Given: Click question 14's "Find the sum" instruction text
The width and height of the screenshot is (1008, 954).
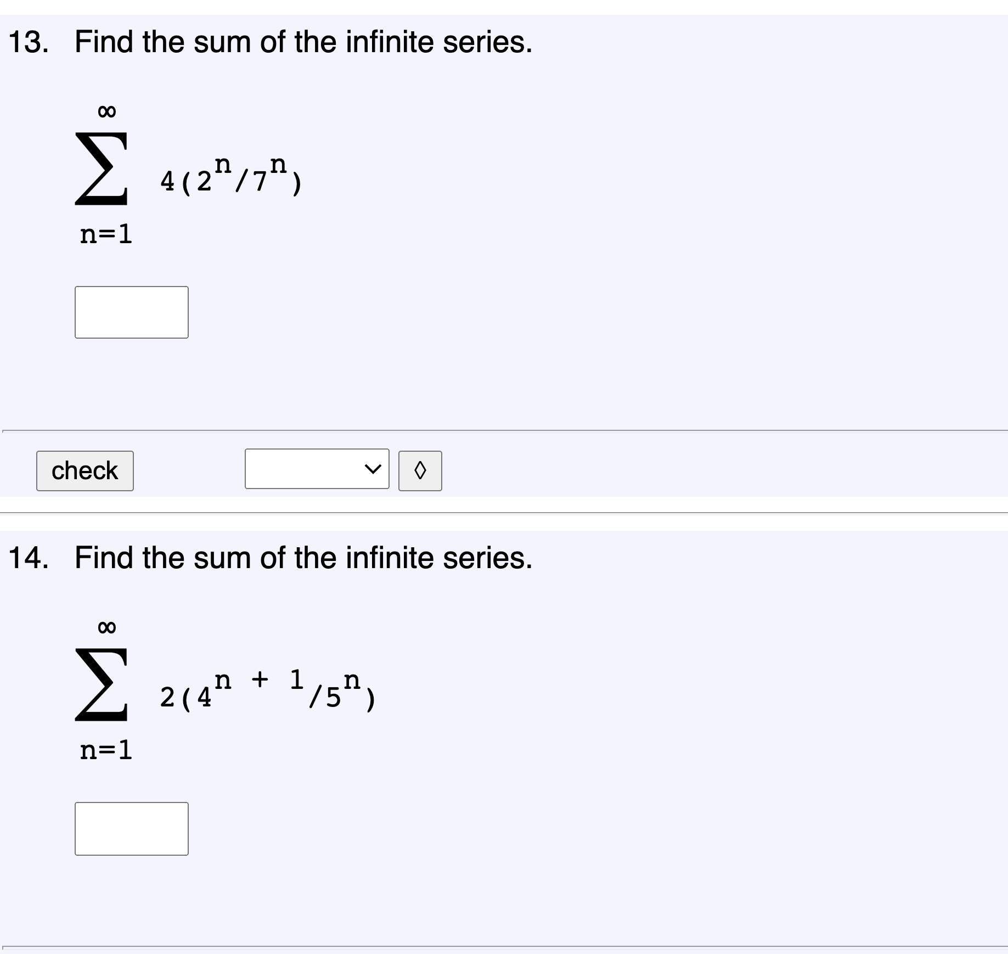Looking at the screenshot, I should tap(303, 558).
